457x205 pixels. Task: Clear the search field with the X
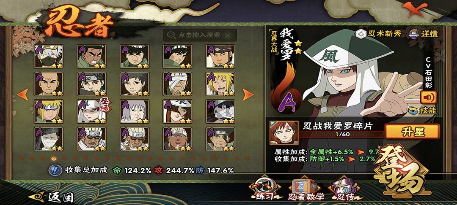(228, 35)
